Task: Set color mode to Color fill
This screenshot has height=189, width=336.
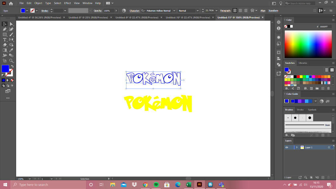Action: click(x=3, y=80)
